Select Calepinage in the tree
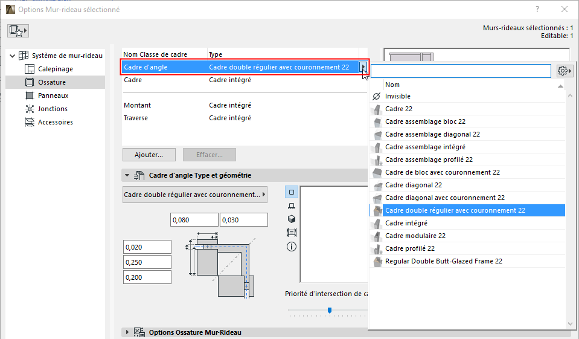 tap(56, 69)
